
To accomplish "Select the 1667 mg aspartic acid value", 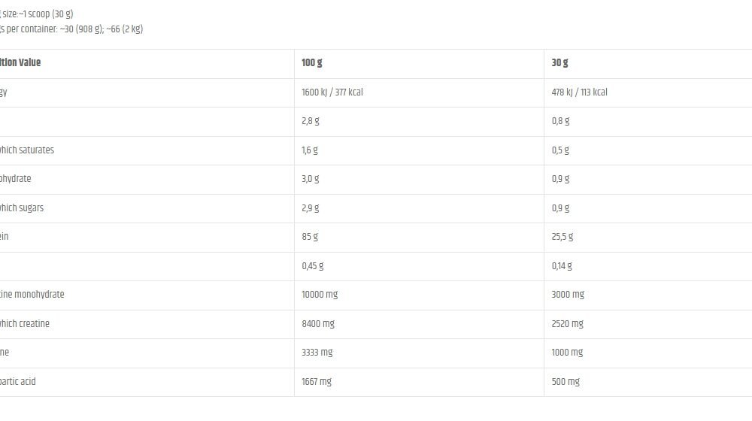I will point(316,382).
